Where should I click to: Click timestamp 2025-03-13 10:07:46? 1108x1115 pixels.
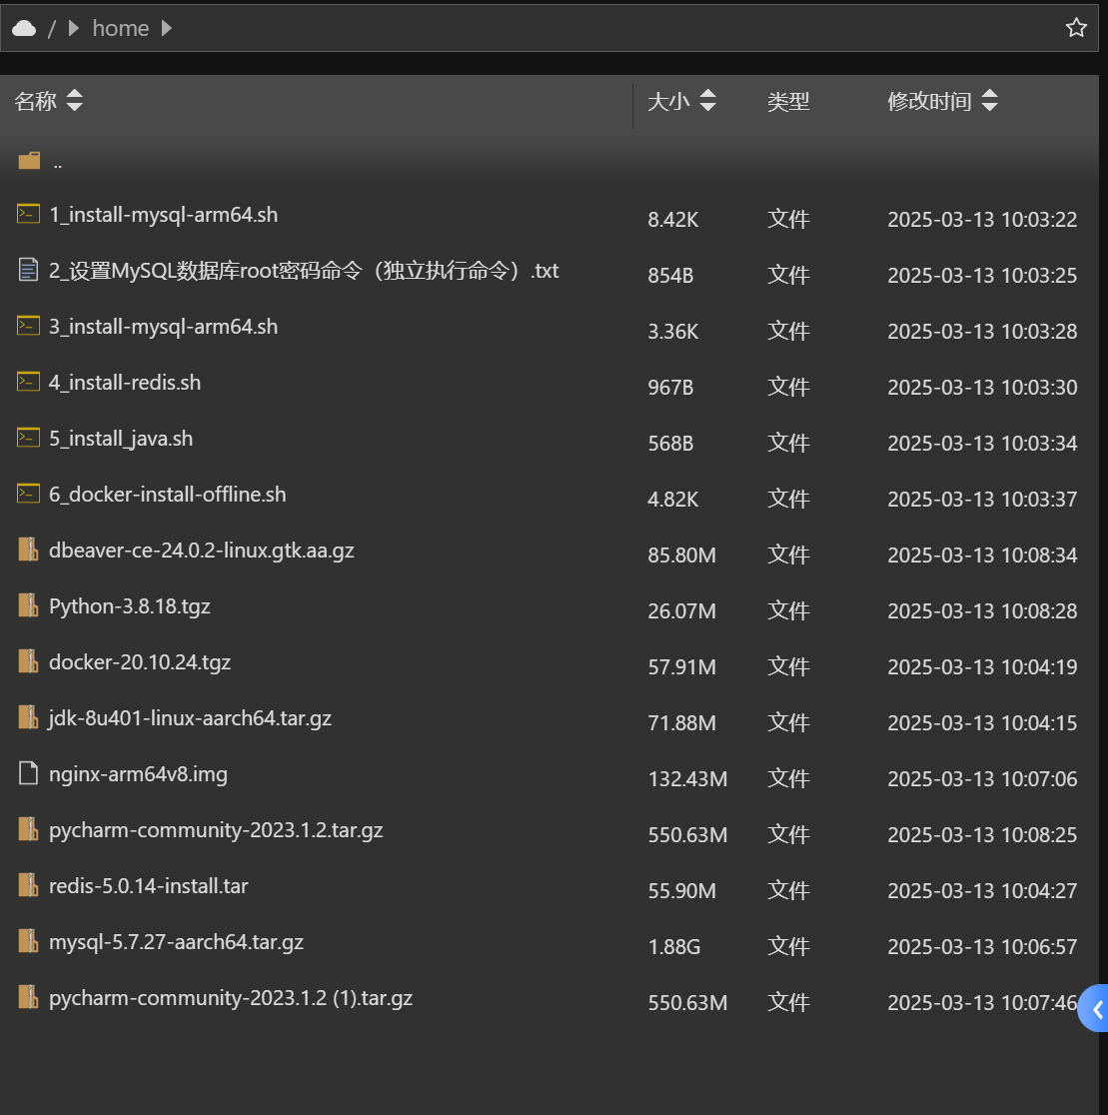982,1003
